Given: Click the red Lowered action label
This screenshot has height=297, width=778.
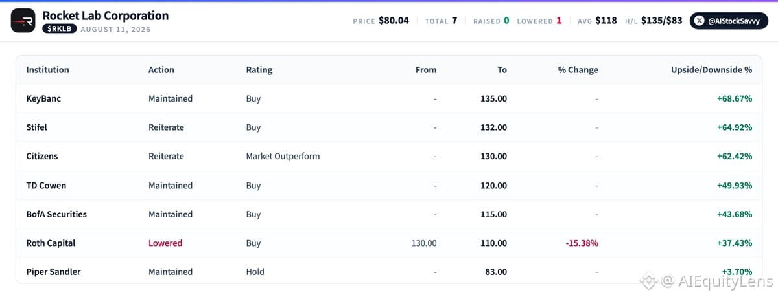Looking at the screenshot, I should pos(165,243).
